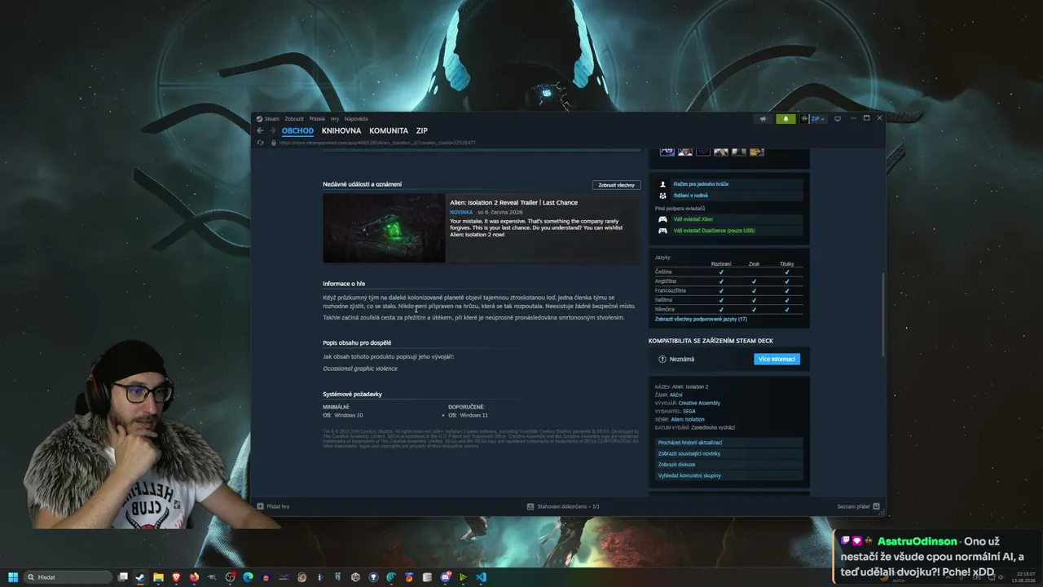Open Discord from the taskbar

[446, 577]
